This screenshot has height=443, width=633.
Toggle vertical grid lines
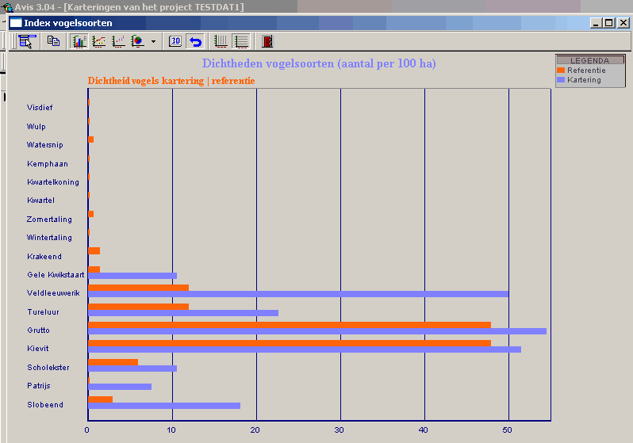point(221,41)
